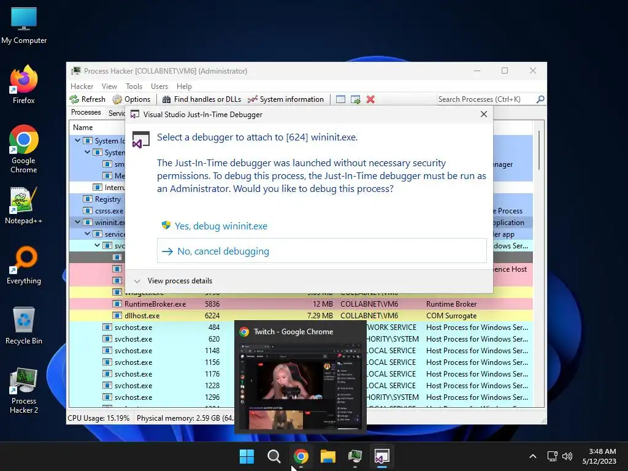This screenshot has height=471, width=628.
Task: Select svchost.exe with PID 1148
Action: (152, 350)
